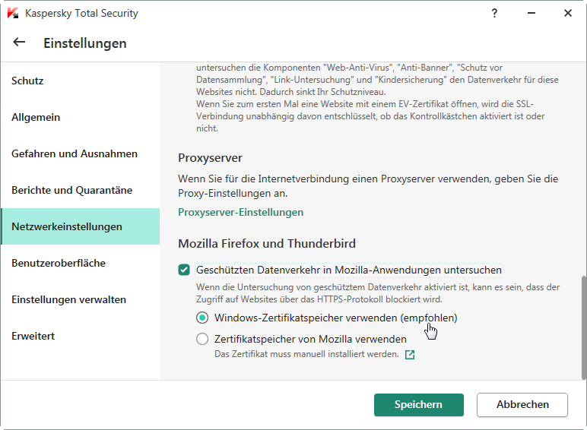This screenshot has height=430, width=587.
Task: Select Windows-Zertifikatspeicher verwenden radio option
Action: click(202, 318)
